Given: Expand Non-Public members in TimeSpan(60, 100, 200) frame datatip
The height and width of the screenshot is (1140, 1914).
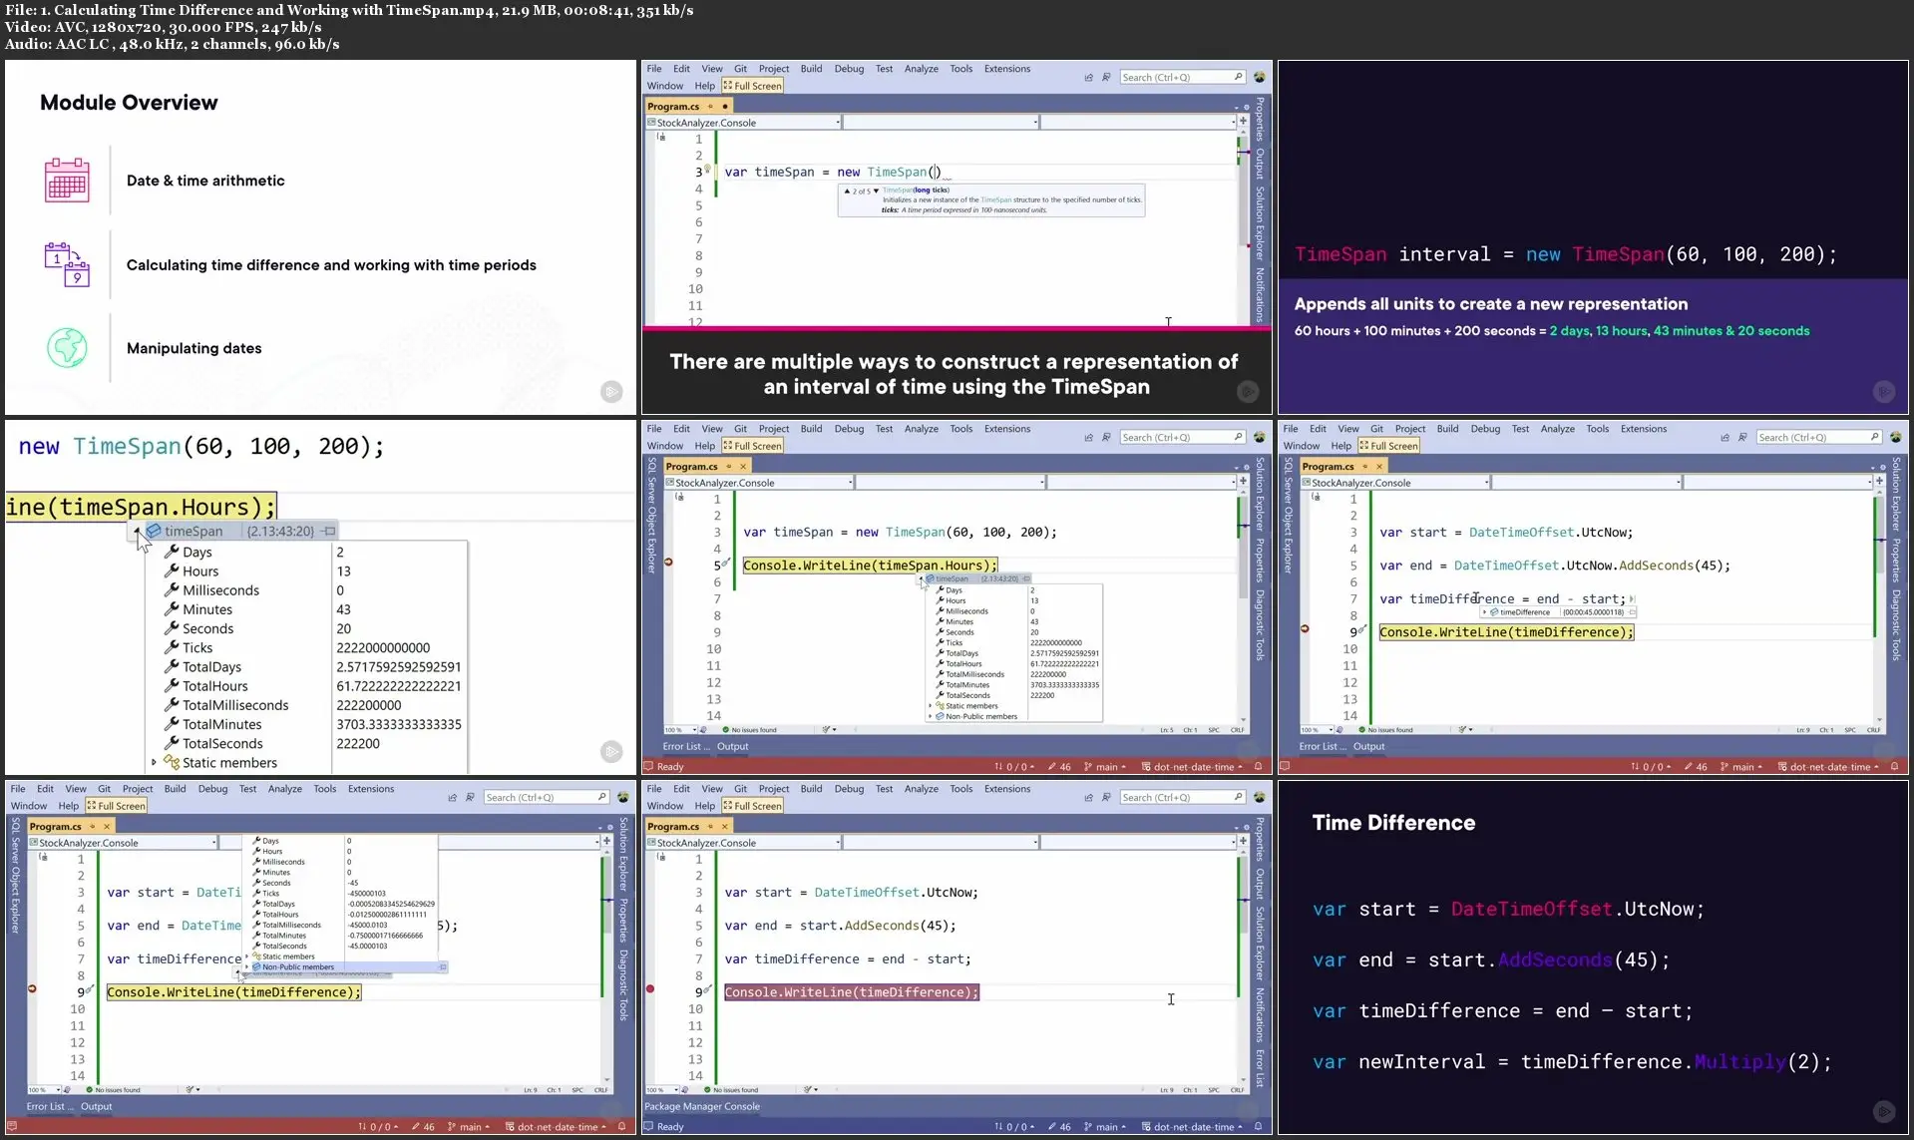Looking at the screenshot, I should click(931, 716).
